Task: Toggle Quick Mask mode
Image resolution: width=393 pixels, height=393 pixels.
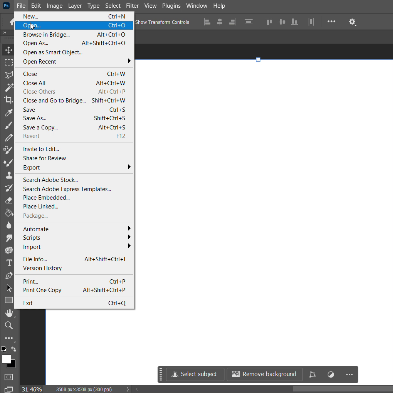Action: point(8,377)
